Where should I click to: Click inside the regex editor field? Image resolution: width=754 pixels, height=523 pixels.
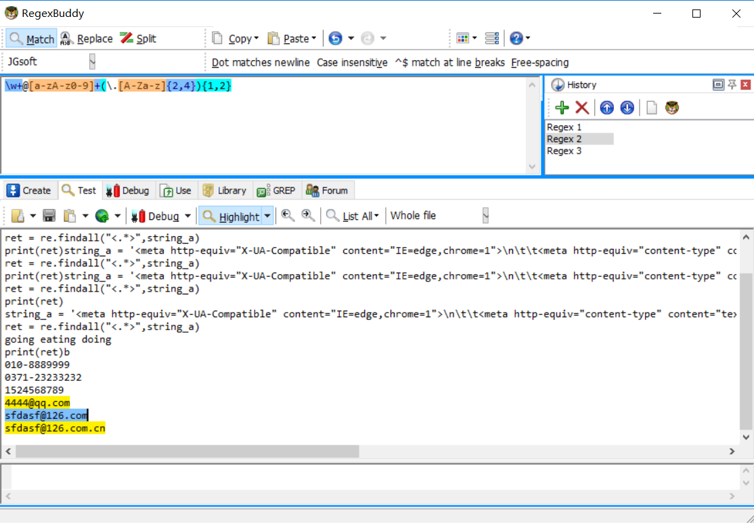[x=265, y=125]
